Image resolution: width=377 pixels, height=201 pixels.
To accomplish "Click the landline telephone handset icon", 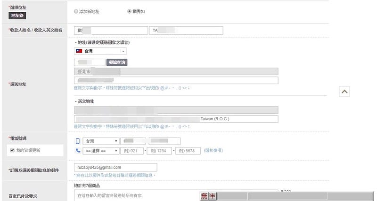I will point(78,150).
